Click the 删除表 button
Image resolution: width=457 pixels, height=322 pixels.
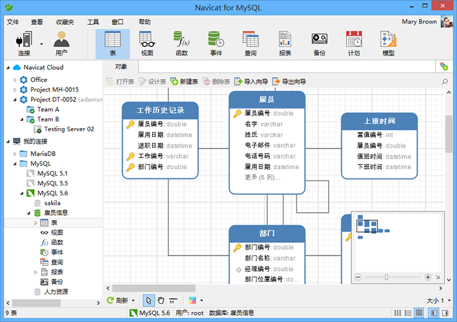(x=216, y=82)
